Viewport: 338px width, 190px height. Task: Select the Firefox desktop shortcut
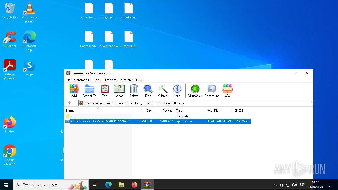coord(10,125)
